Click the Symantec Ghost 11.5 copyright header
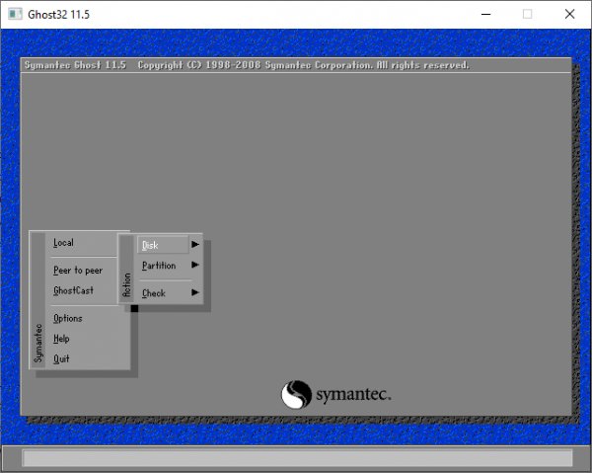The height and width of the screenshot is (473, 592). tap(247, 65)
